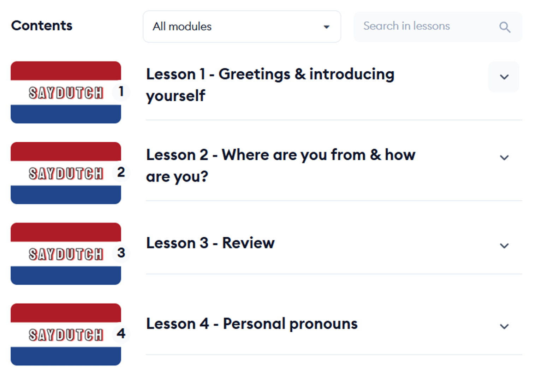Expand Lesson 2 using chevron arrow
This screenshot has width=536, height=374.
504,158
